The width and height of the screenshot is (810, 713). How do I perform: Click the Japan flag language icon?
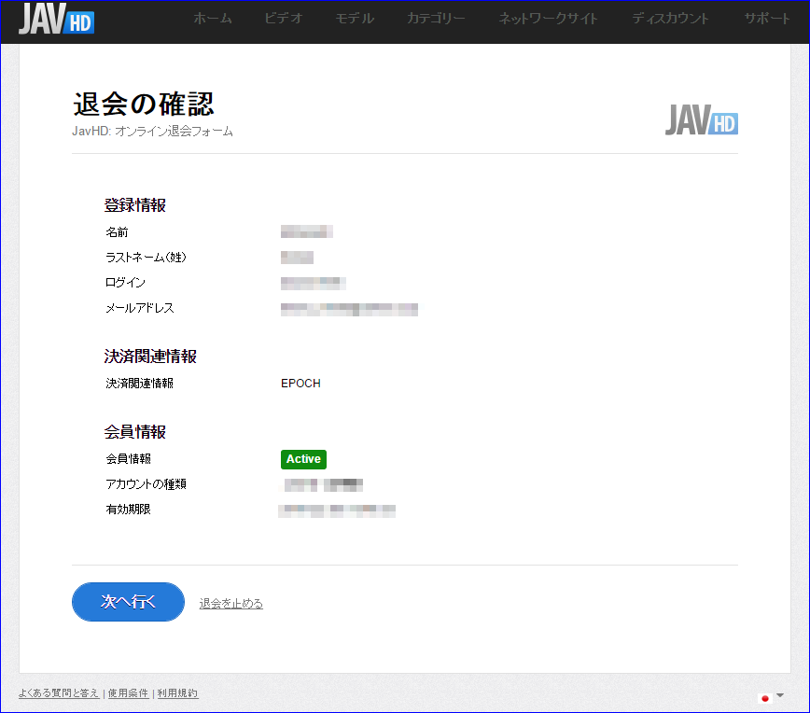(765, 697)
